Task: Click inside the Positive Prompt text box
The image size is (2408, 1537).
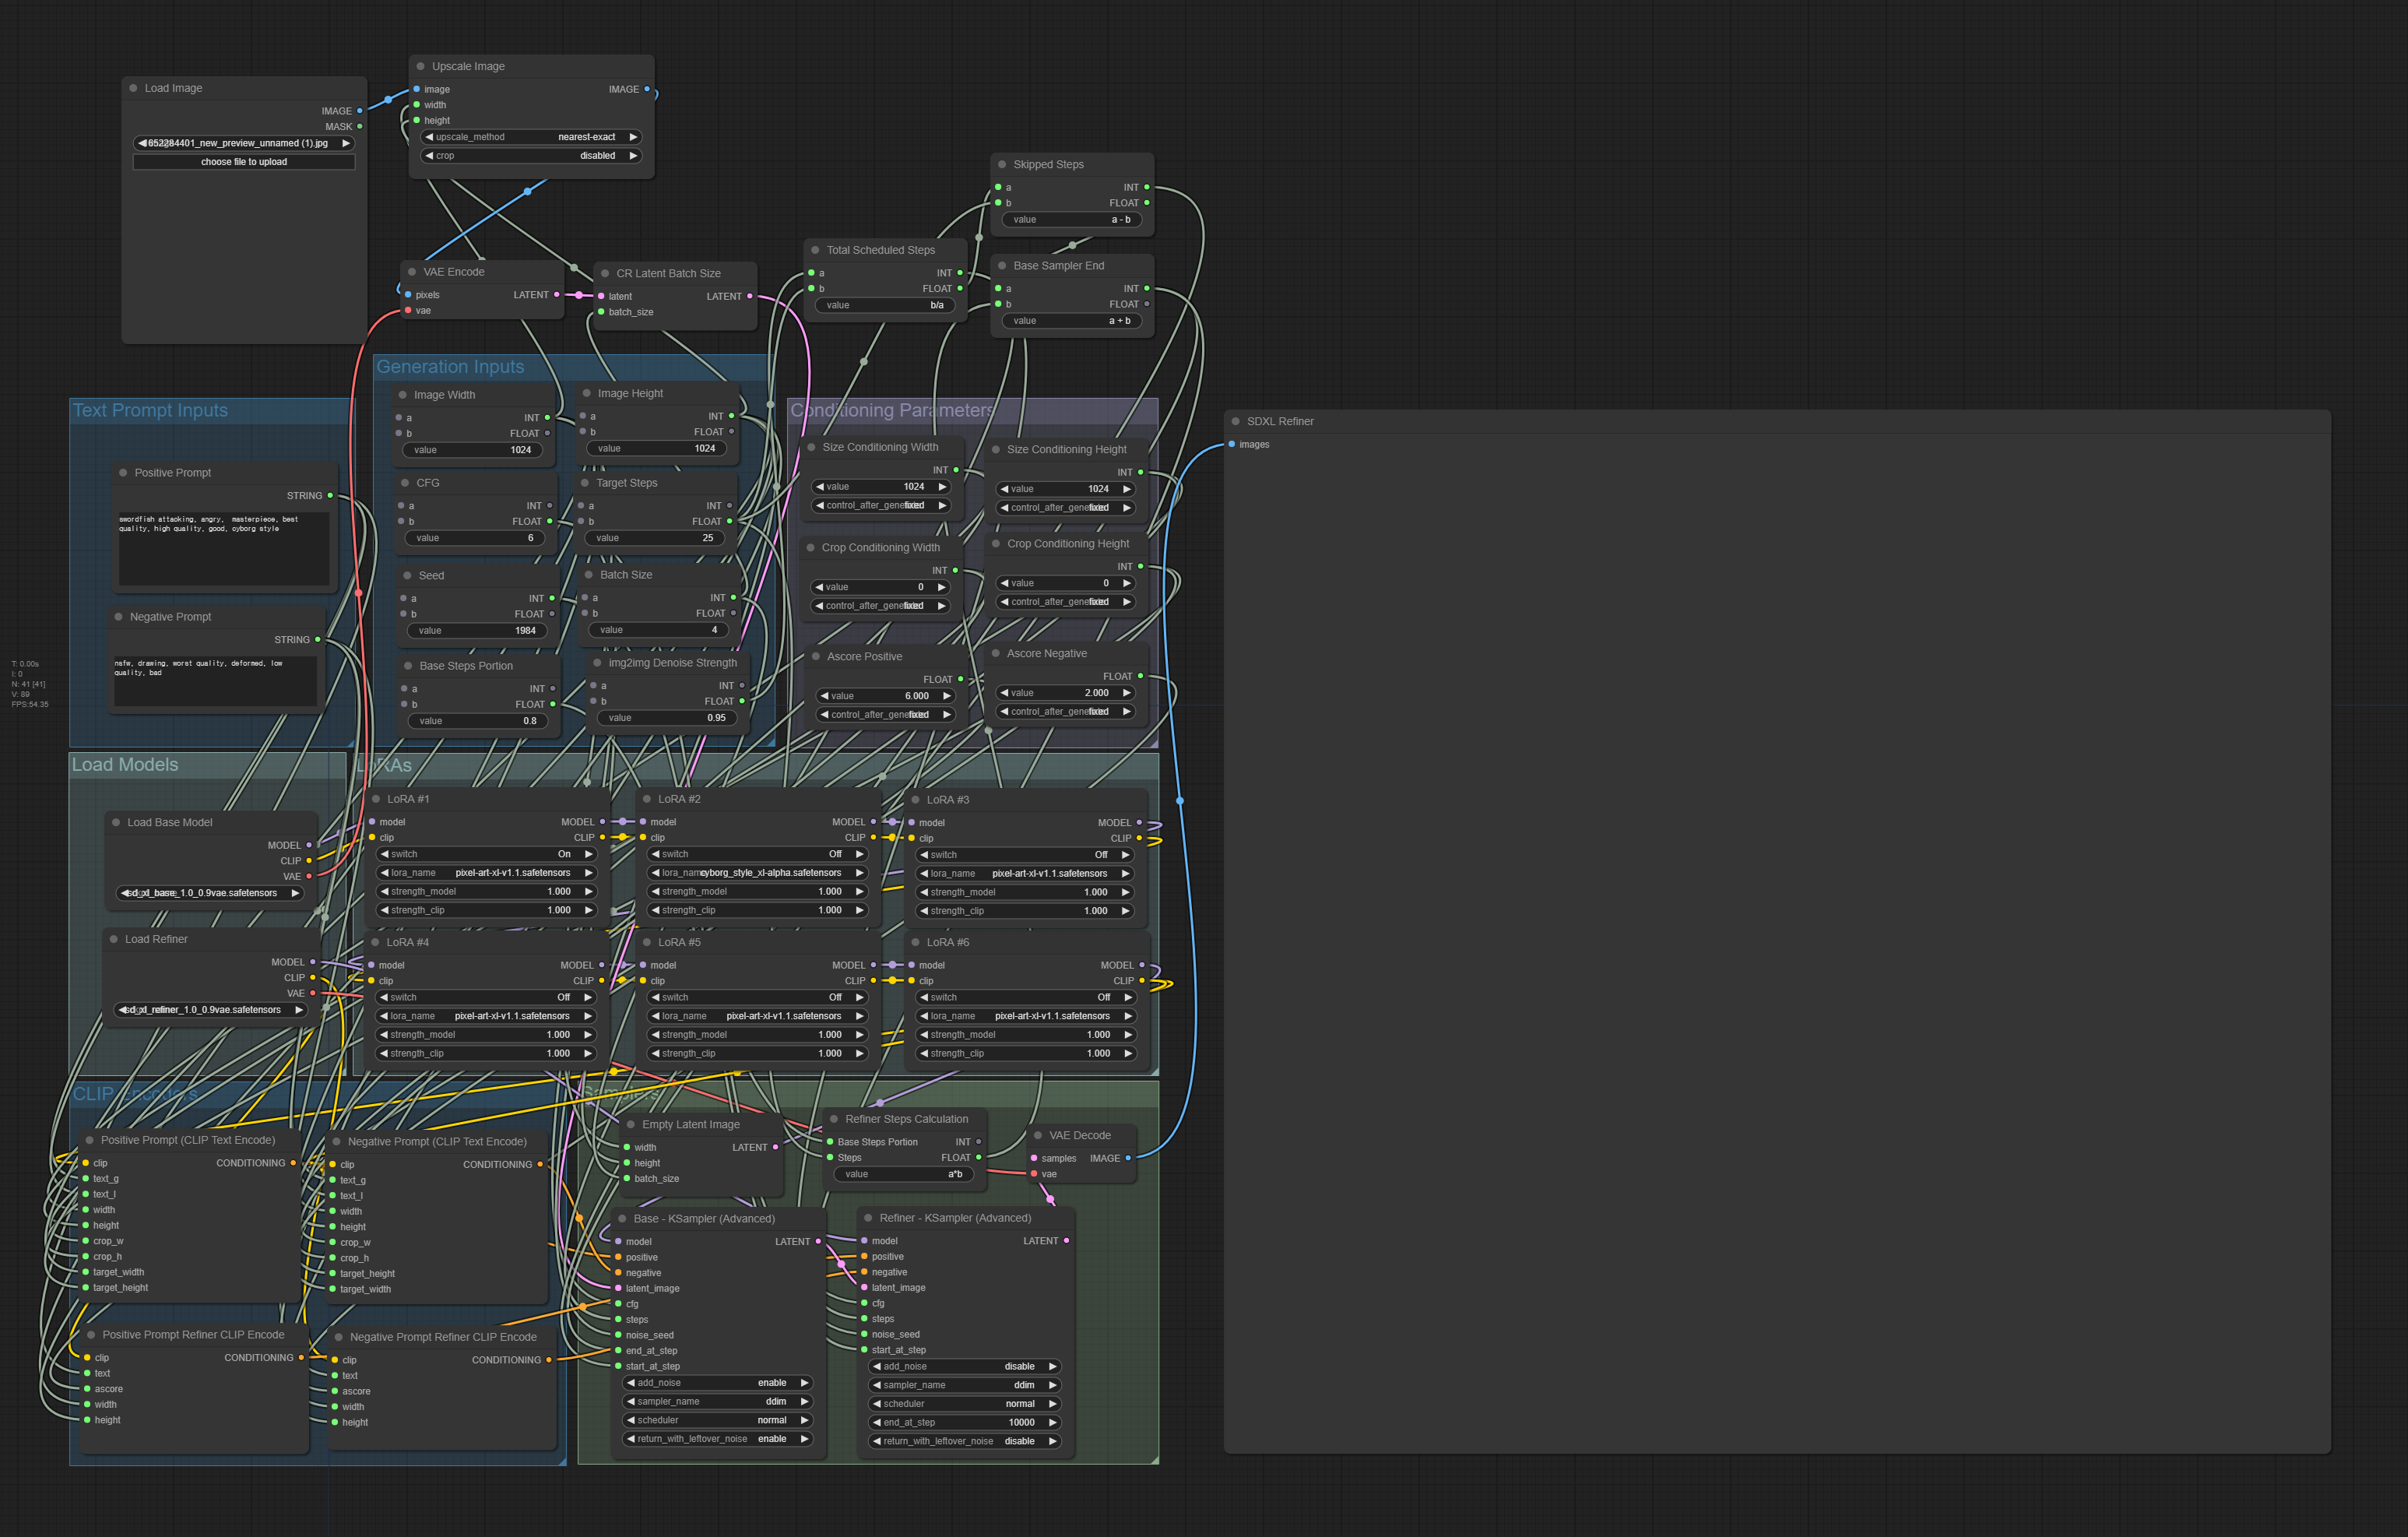Action: (x=223, y=550)
